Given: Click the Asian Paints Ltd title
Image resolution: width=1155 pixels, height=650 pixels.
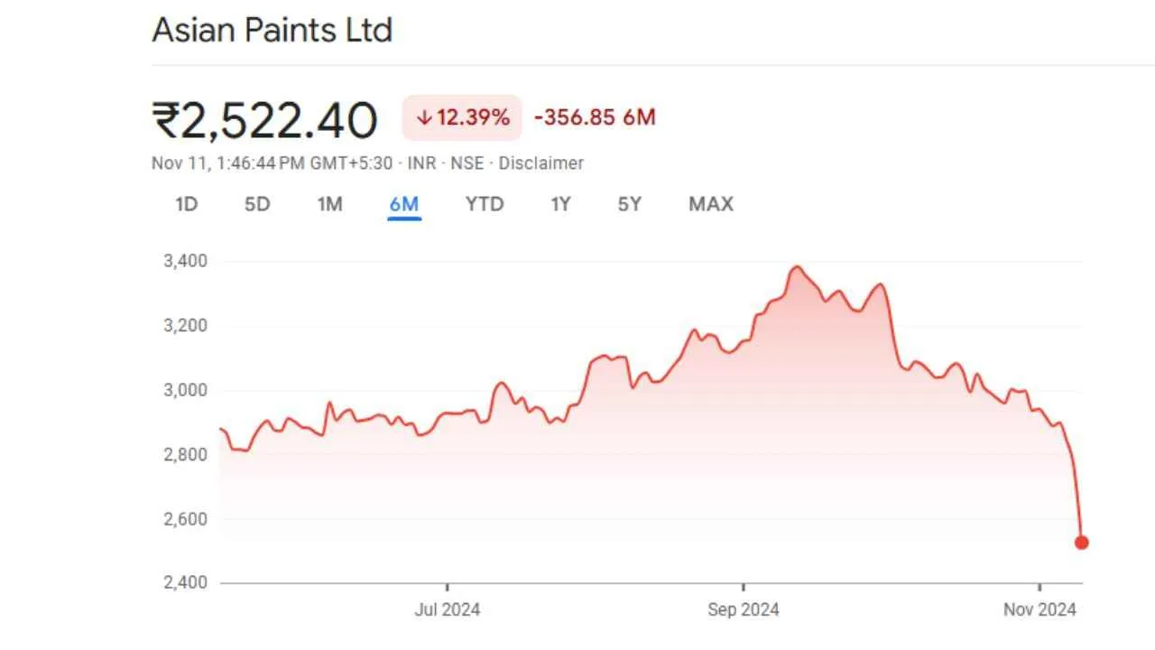Looking at the screenshot, I should tap(272, 30).
